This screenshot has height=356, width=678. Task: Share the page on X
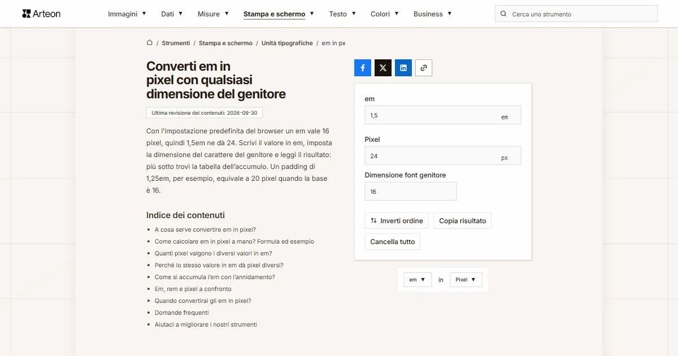point(383,68)
